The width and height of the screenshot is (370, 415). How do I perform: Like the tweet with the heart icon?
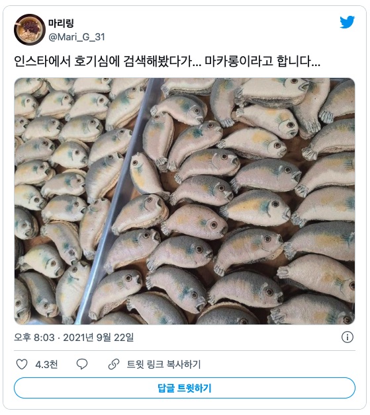click(x=22, y=364)
